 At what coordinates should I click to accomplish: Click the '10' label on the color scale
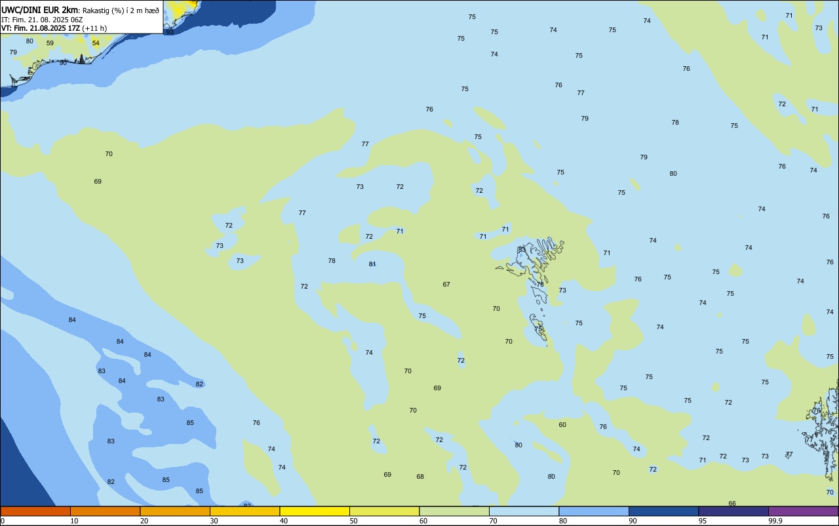[x=75, y=521]
